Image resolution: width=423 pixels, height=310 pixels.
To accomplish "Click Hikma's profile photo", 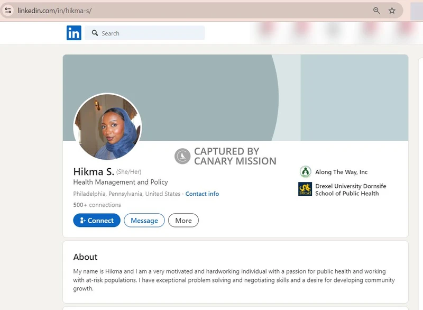I will point(107,127).
